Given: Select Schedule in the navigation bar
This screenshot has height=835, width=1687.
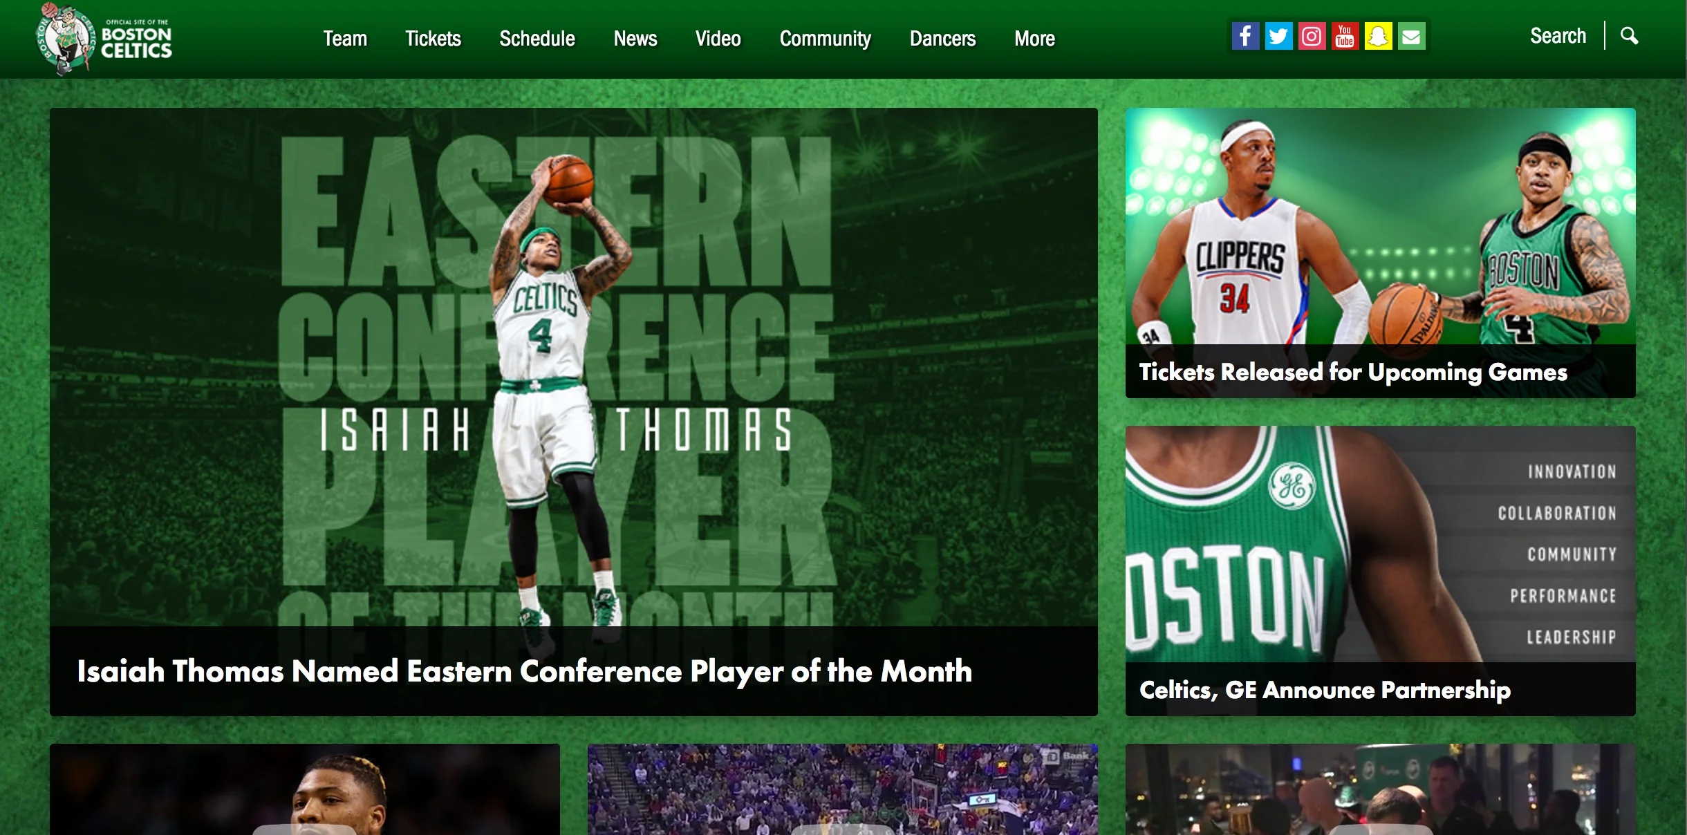Looking at the screenshot, I should coord(537,39).
